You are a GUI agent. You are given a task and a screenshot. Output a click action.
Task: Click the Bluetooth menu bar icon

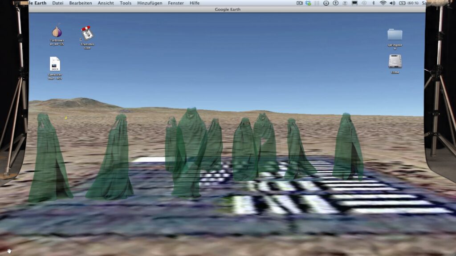pos(374,3)
